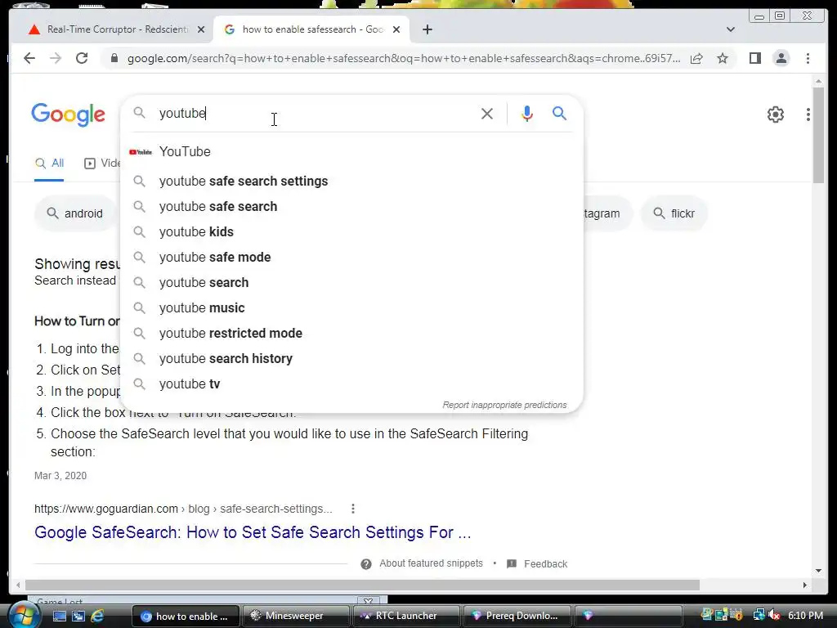837x628 pixels.
Task: Go back to the previous page
Action: (29, 58)
